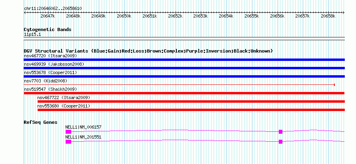Click the nsv467722 (Itsara2009) label
Image resolution: width=356 pixels, height=164 pixels.
(64, 98)
